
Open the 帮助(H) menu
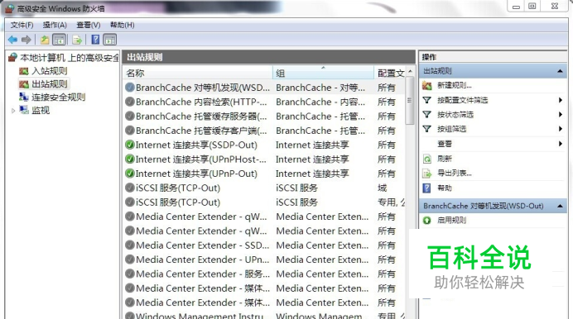coord(122,25)
